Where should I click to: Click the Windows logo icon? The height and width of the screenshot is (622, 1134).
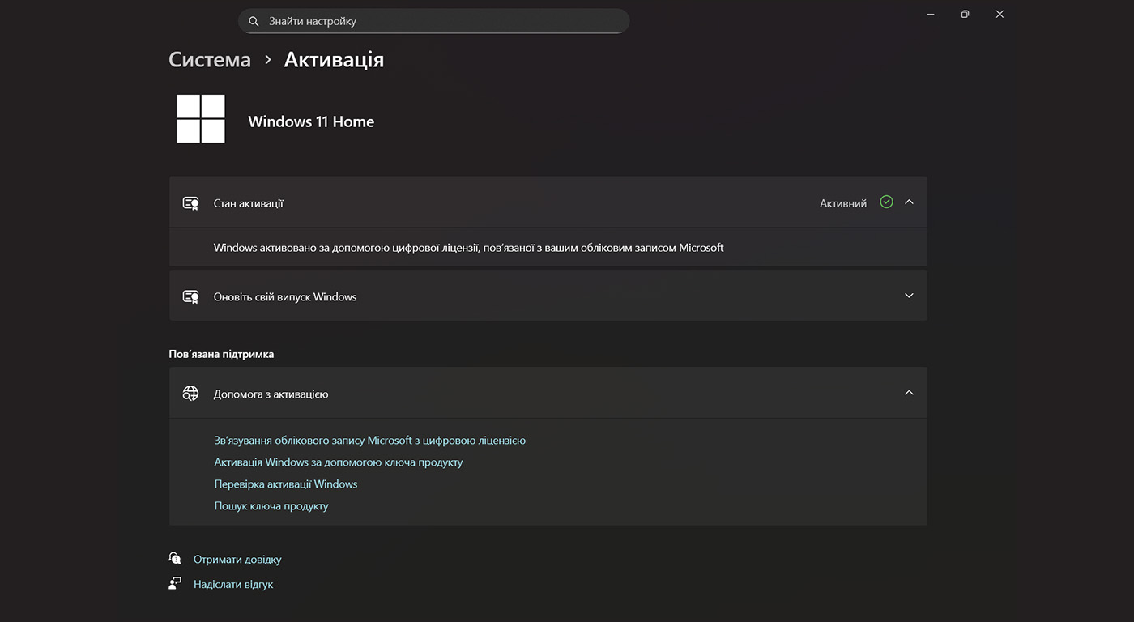tap(201, 119)
